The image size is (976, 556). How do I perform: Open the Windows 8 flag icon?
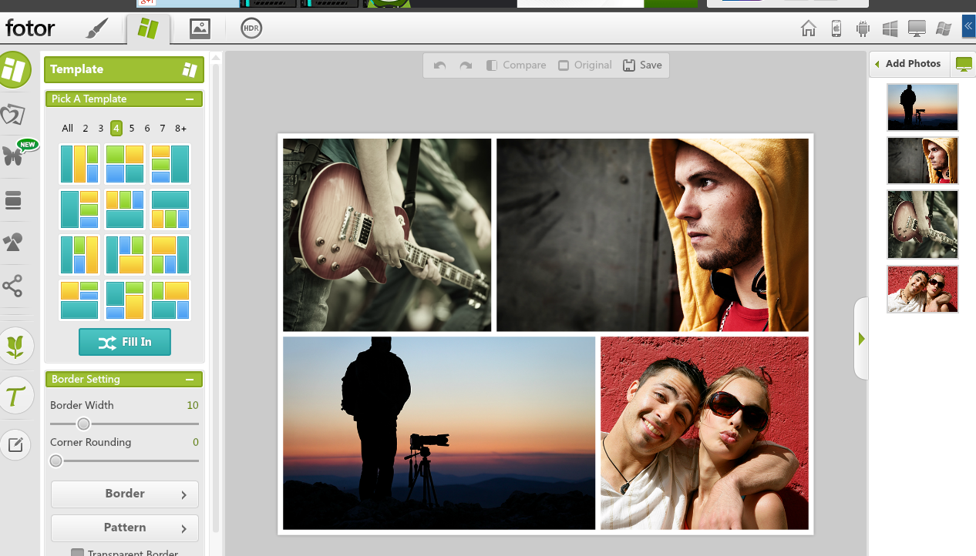943,29
